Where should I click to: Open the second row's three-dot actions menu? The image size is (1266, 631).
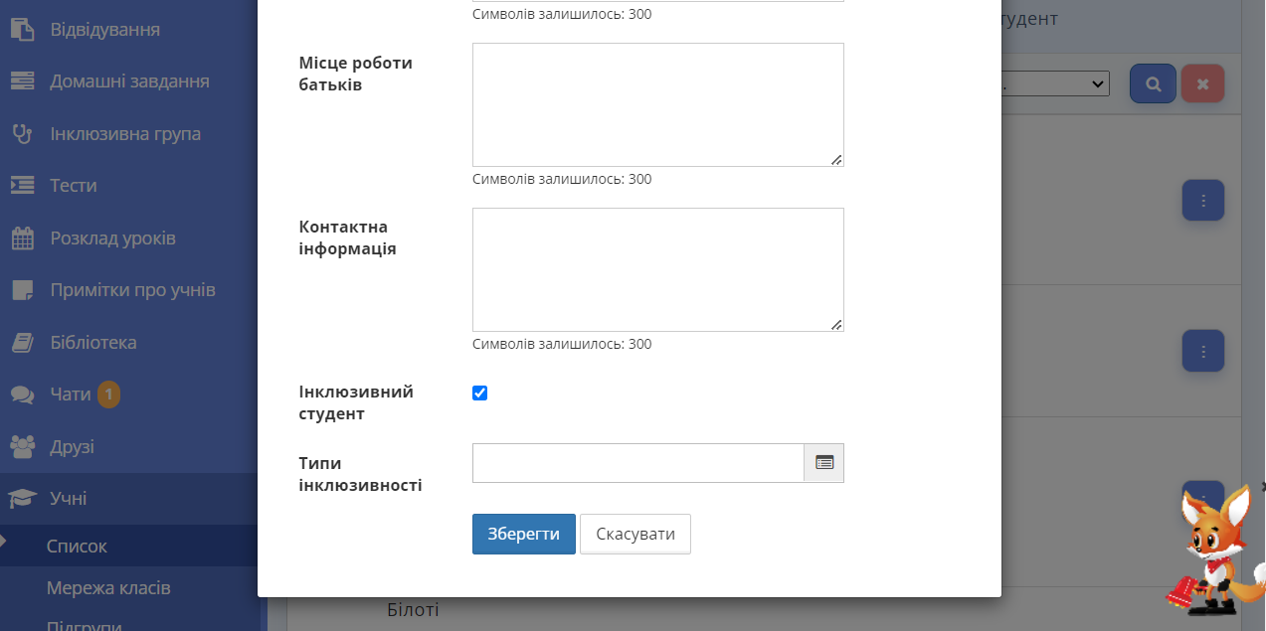point(1202,351)
